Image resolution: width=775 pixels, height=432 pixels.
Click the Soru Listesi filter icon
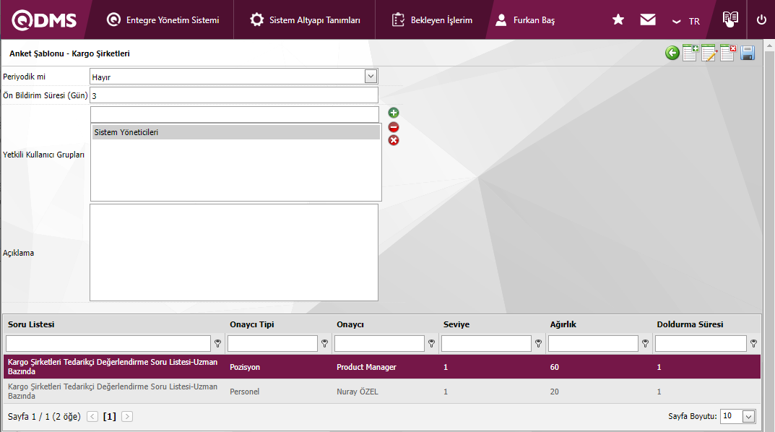217,344
